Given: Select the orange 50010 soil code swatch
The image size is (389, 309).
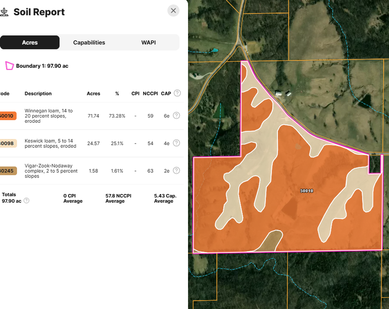Looking at the screenshot, I should coord(8,116).
